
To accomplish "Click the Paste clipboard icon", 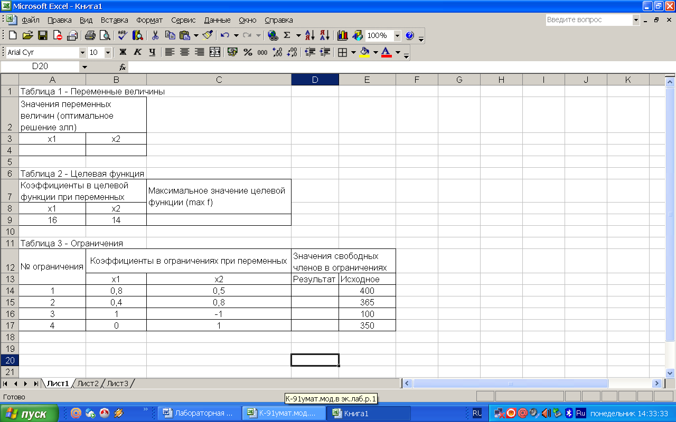I will (185, 35).
